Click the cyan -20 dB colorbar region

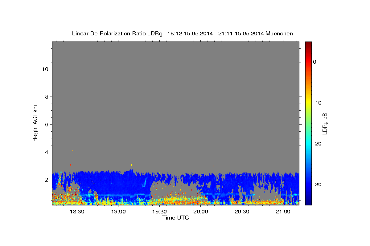[x=308, y=144]
